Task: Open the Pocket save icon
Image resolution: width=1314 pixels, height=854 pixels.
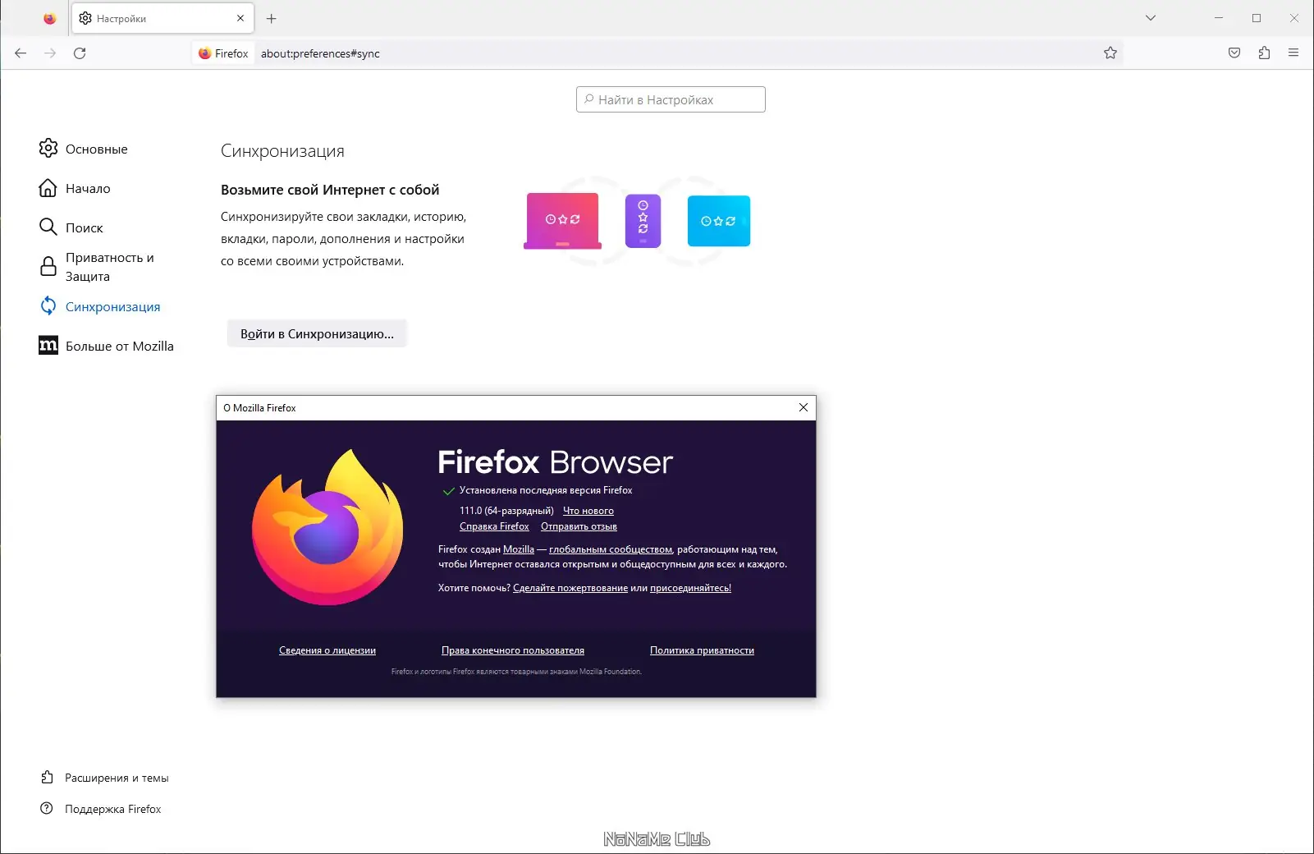Action: point(1234,53)
